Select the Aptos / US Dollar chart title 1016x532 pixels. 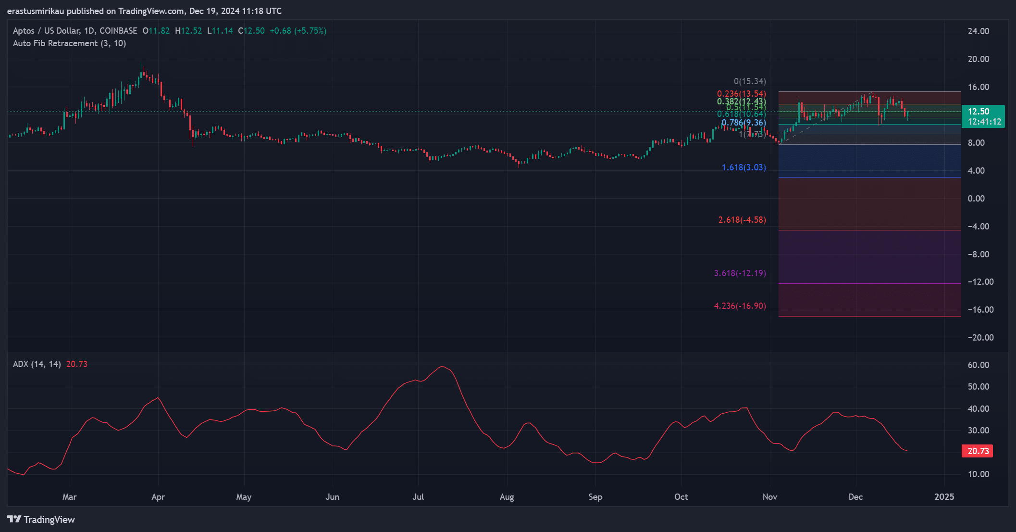tap(75, 31)
